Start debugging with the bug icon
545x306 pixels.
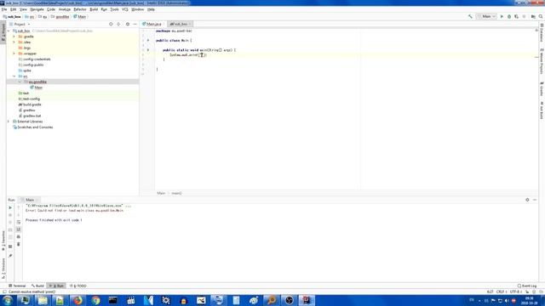coord(509,16)
